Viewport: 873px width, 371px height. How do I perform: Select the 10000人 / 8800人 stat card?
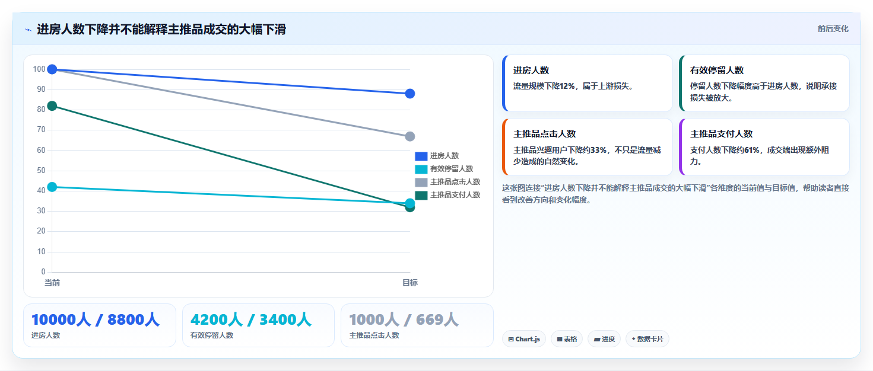pyautogui.click(x=100, y=325)
